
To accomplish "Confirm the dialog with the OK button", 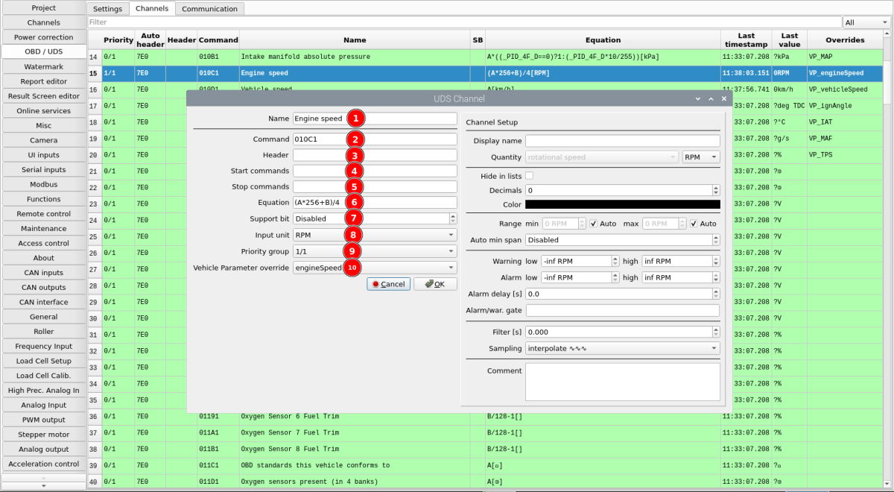I will pos(434,283).
